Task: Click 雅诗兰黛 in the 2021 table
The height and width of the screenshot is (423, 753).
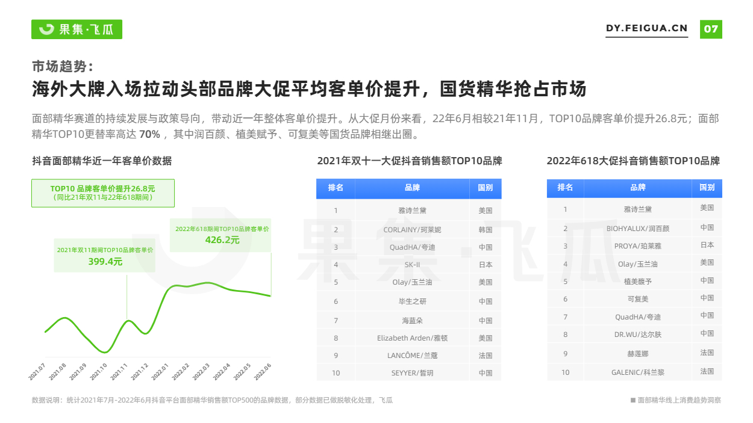Action: point(412,211)
